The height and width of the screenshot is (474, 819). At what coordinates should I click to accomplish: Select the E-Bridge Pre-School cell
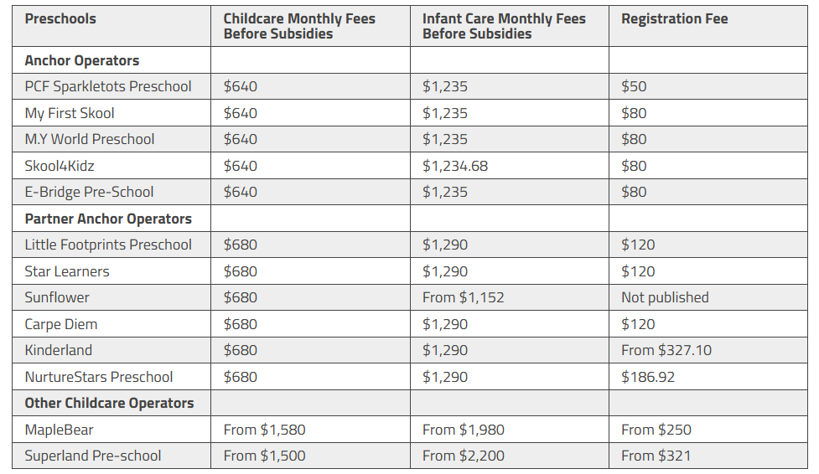click(x=111, y=192)
